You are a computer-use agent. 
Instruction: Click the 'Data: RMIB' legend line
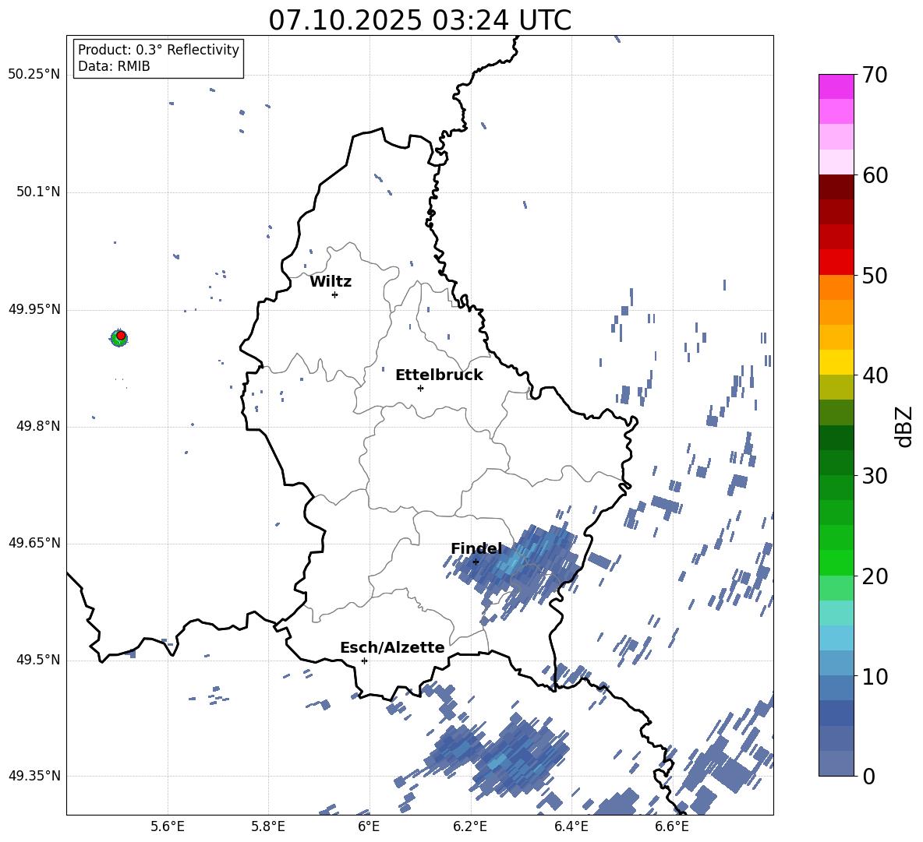tap(114, 66)
